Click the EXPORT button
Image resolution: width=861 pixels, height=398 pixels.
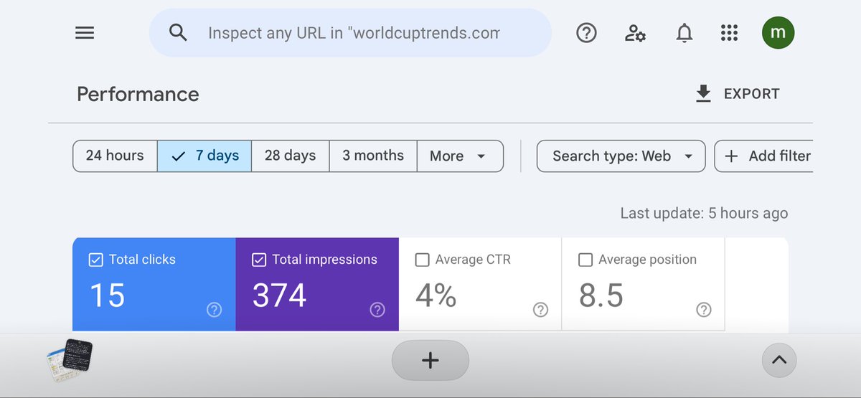(738, 94)
